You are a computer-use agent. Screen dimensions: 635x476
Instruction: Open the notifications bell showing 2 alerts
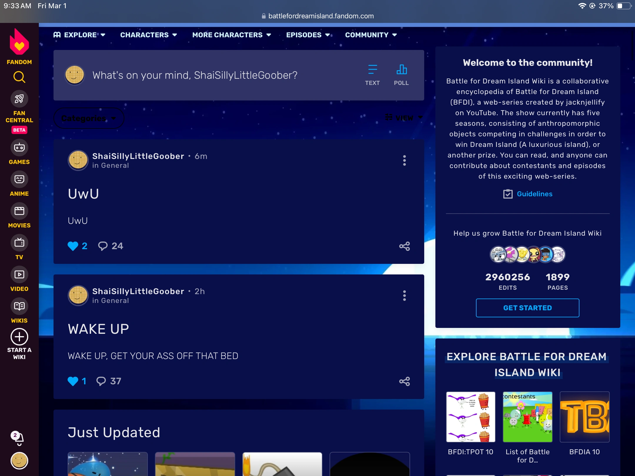click(18, 438)
